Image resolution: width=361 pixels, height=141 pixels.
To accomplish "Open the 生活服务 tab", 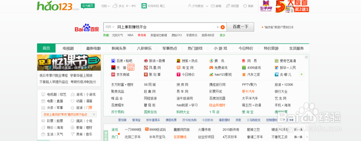I will 296,48.
